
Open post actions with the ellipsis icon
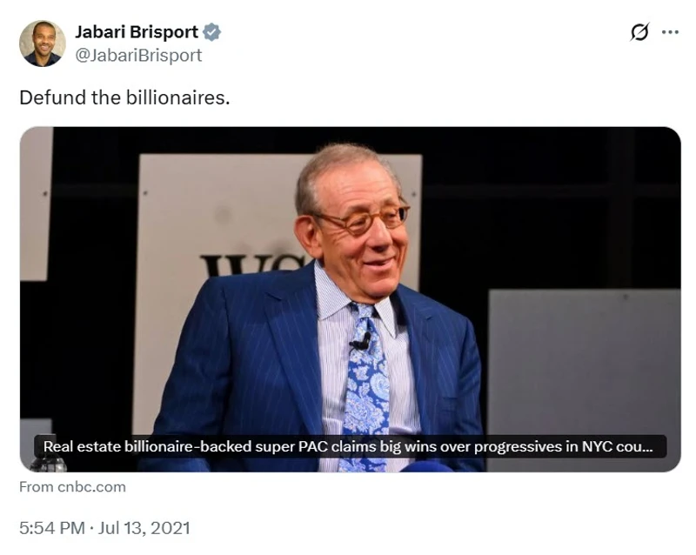[670, 31]
